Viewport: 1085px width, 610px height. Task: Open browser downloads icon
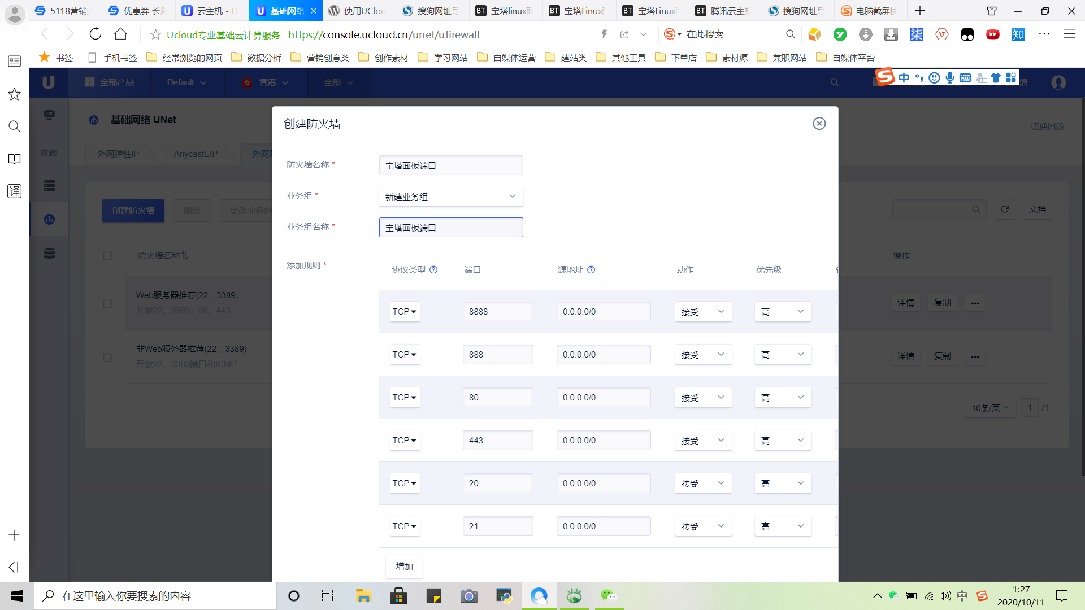(891, 34)
